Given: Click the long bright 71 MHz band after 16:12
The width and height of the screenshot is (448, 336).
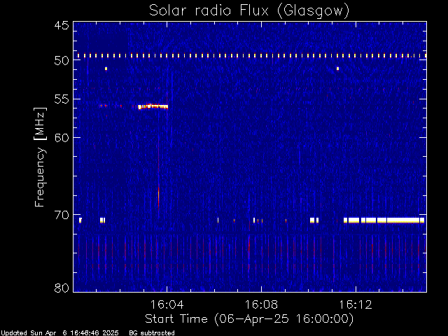Looking at the screenshot, I should pos(384,220).
